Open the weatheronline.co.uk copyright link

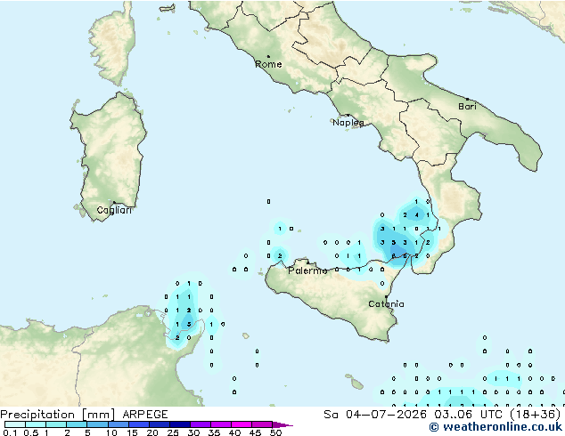(x=495, y=427)
